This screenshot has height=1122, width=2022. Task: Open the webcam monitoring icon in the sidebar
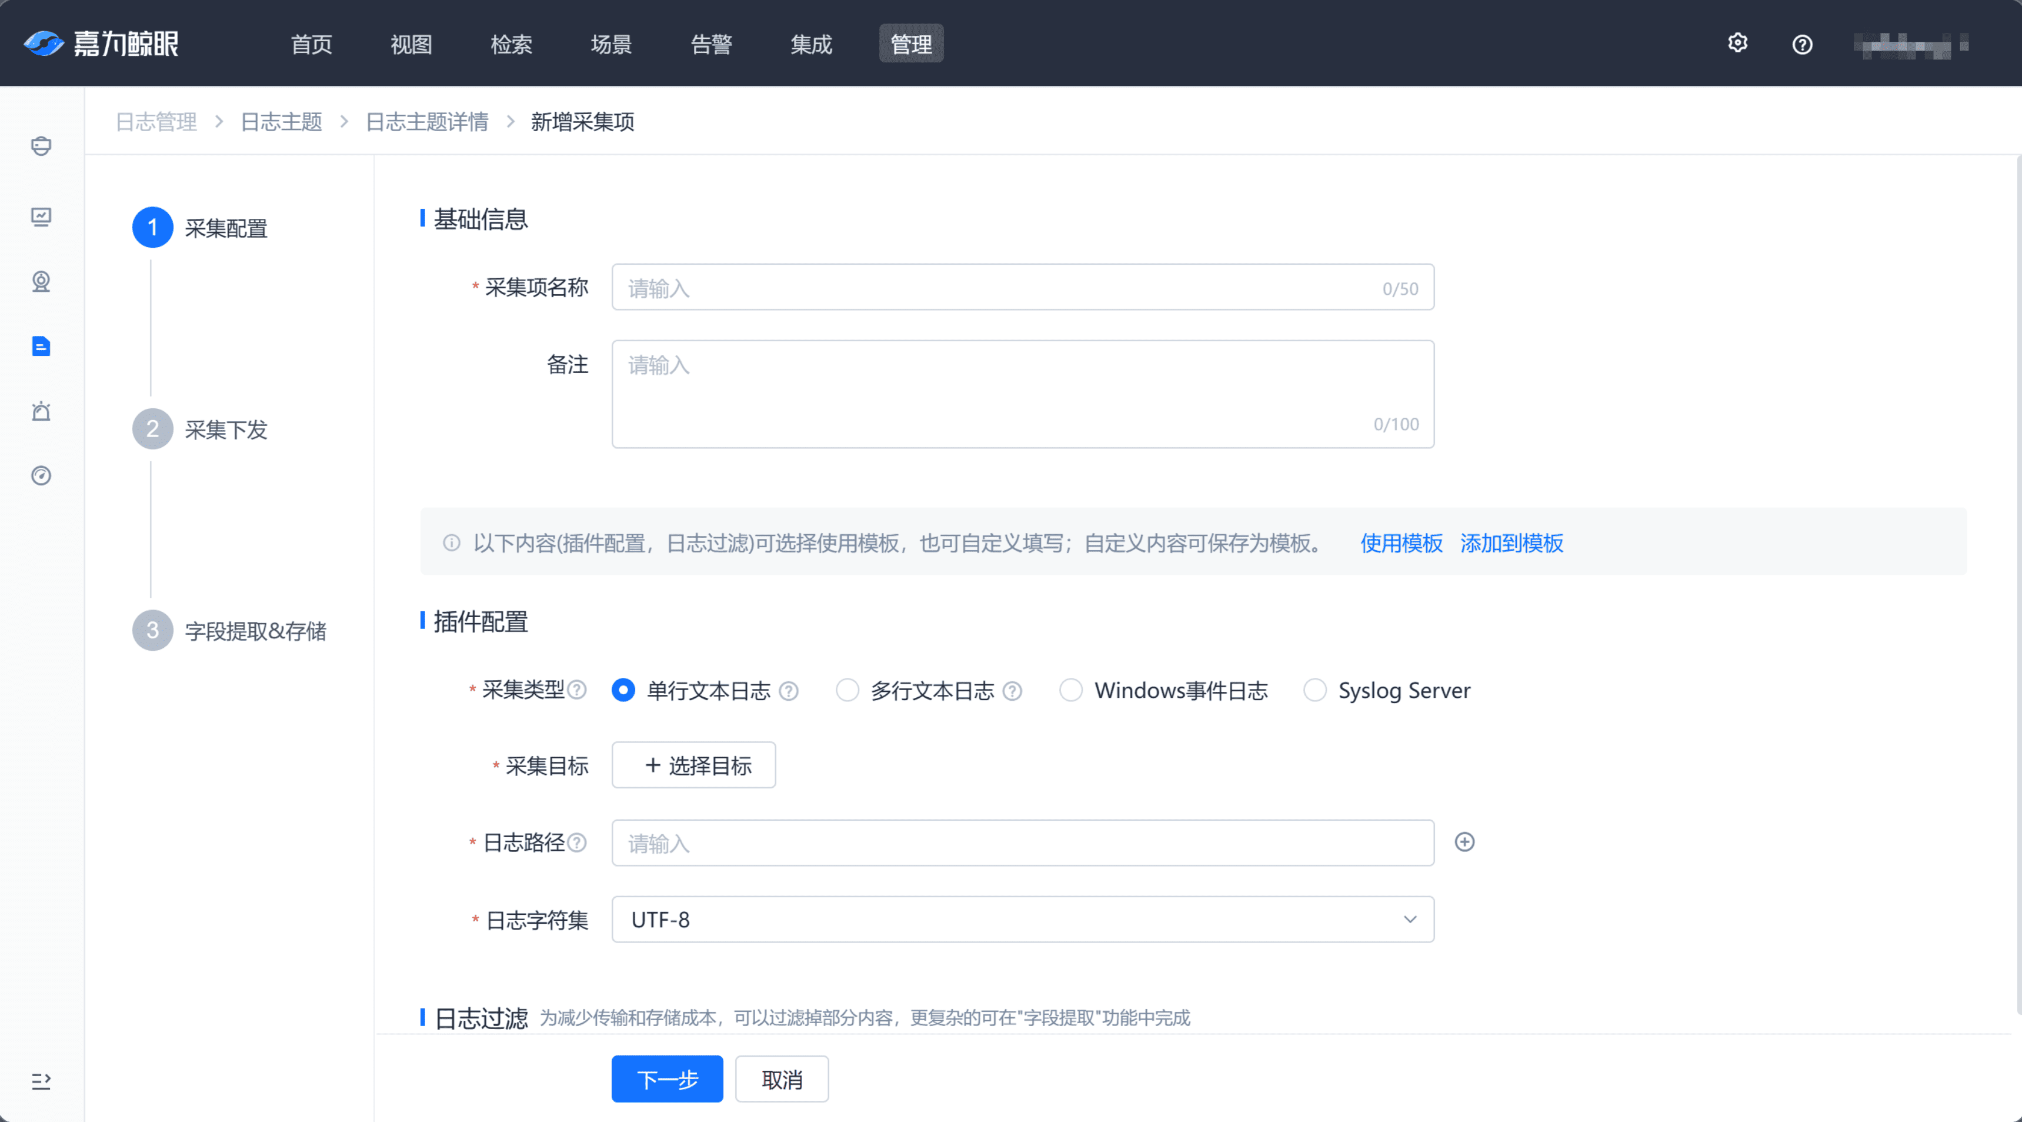click(x=40, y=282)
